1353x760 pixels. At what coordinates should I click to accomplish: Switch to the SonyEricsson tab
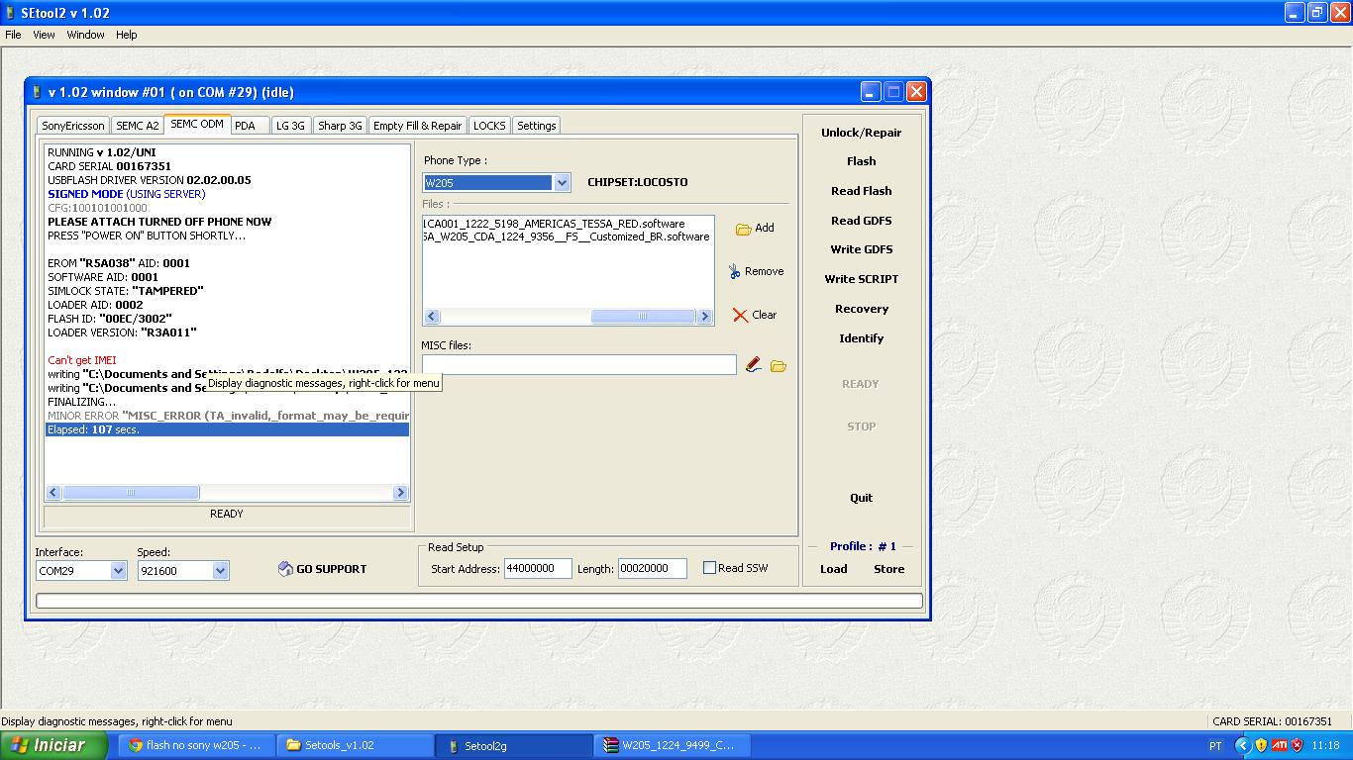[x=72, y=126]
